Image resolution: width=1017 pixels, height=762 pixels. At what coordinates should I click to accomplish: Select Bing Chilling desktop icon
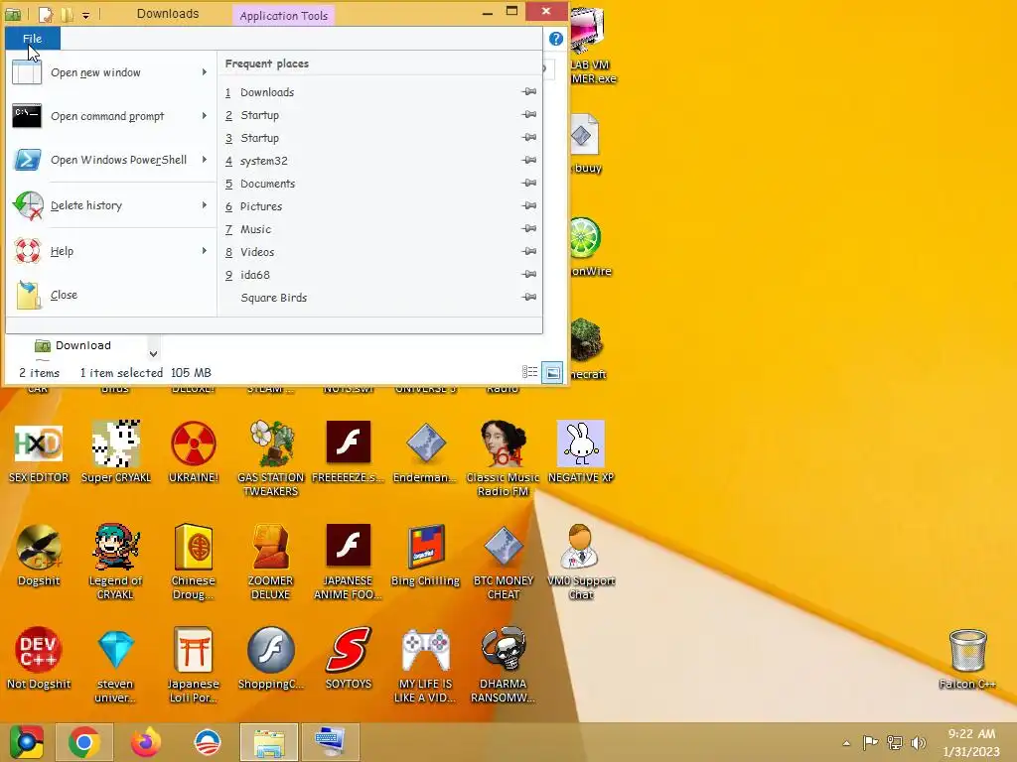(x=425, y=556)
